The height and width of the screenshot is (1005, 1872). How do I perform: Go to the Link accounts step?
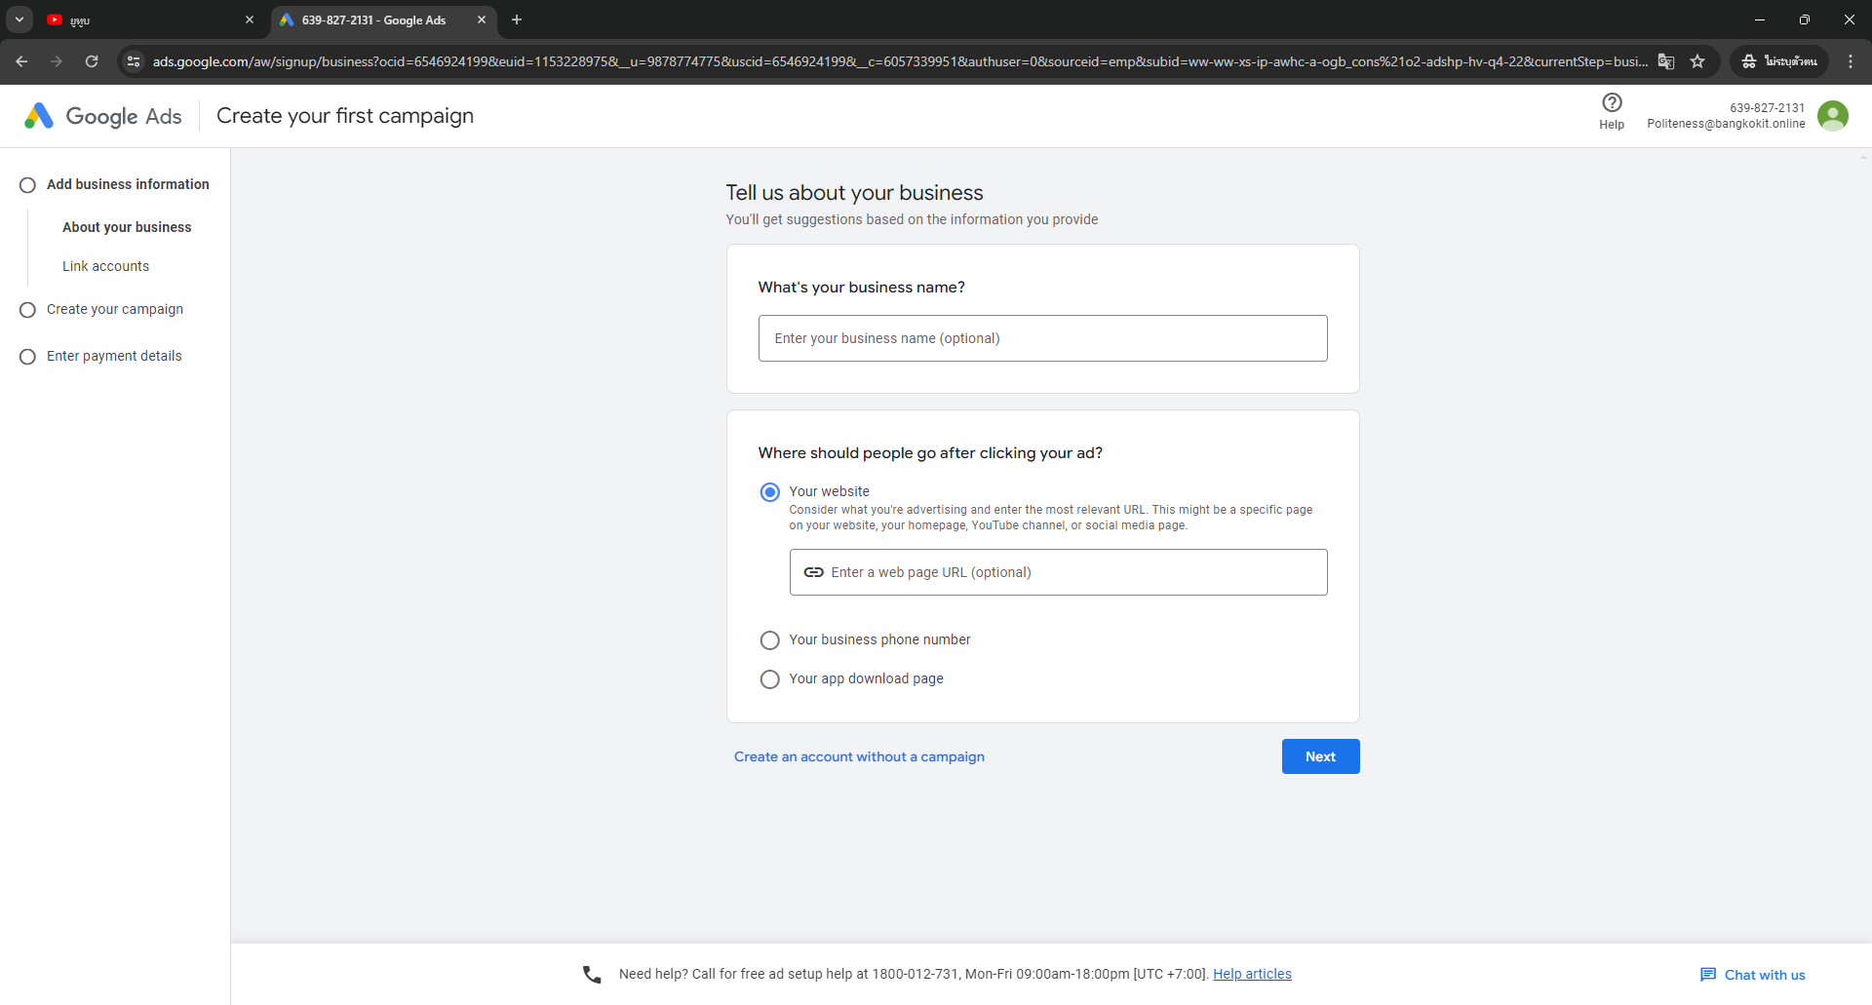pyautogui.click(x=105, y=266)
